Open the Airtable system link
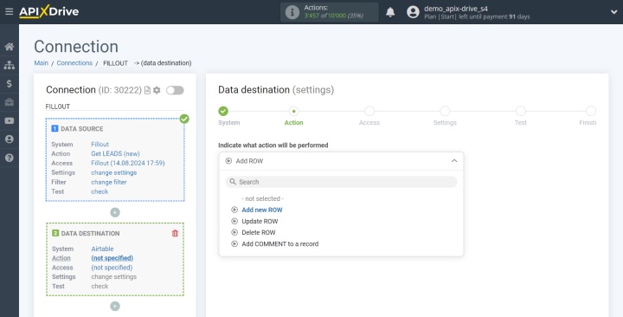The width and height of the screenshot is (623, 317). pos(102,249)
